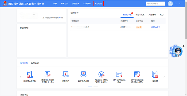Click the 操作 column header
Viewport: 187px width, 96px height.
[x=153, y=21]
